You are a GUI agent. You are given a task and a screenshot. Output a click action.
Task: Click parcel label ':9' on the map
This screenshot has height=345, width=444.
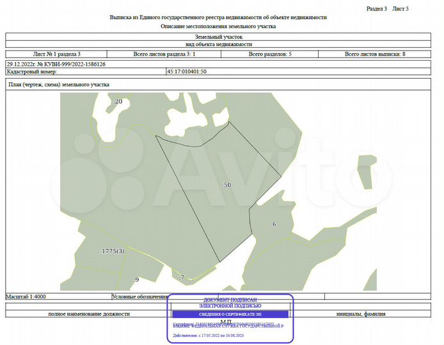[x=136, y=279]
